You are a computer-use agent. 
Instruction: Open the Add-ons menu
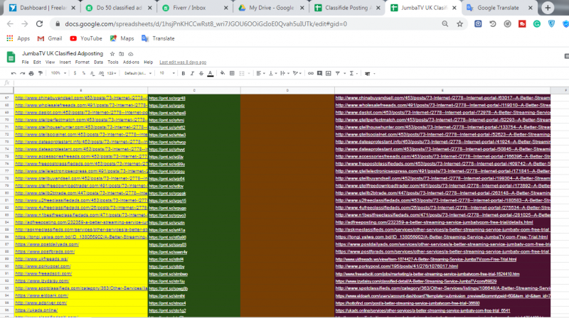pos(131,62)
